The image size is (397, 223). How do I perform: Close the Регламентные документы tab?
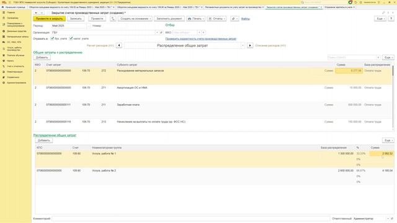263,7
